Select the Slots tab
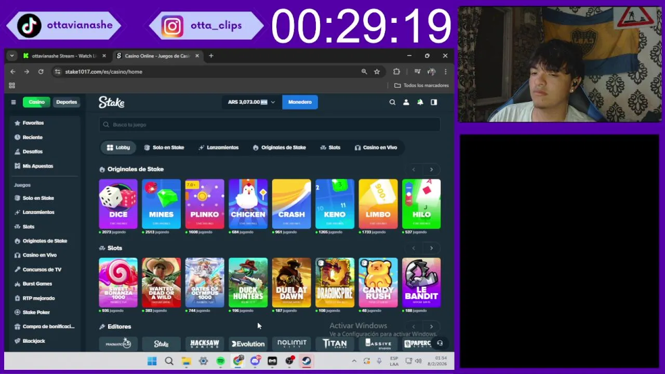Screen dimensions: 665x374 click(330, 148)
